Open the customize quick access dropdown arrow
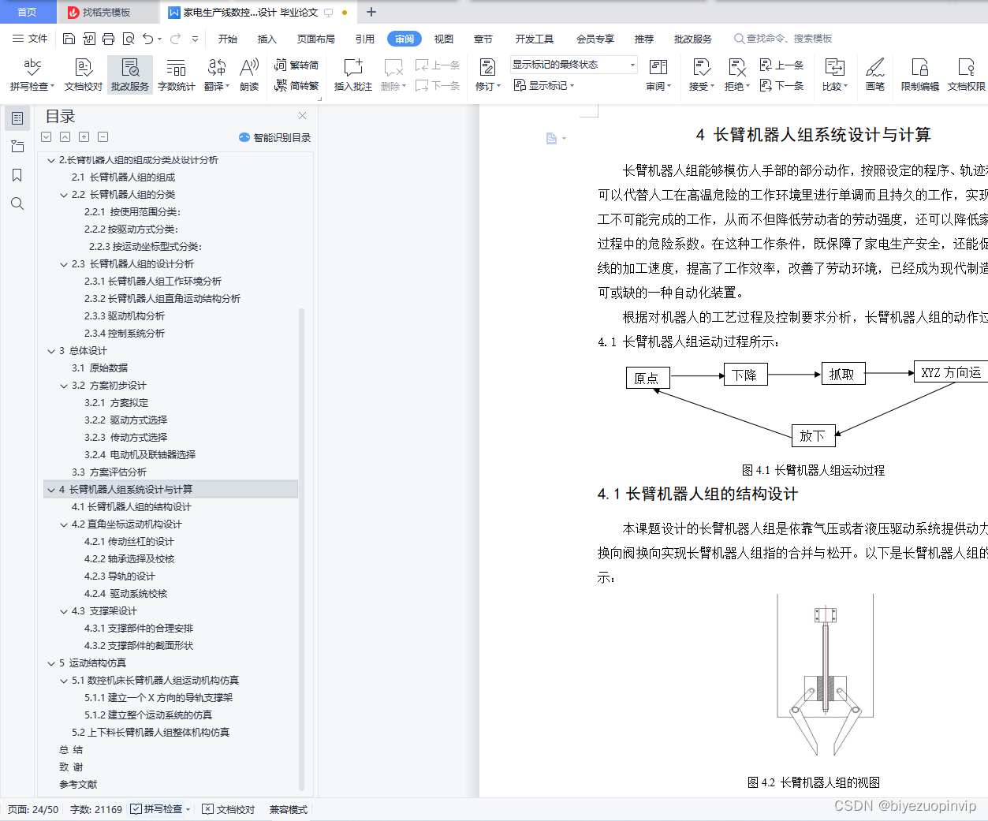This screenshot has height=821, width=988. click(x=195, y=39)
